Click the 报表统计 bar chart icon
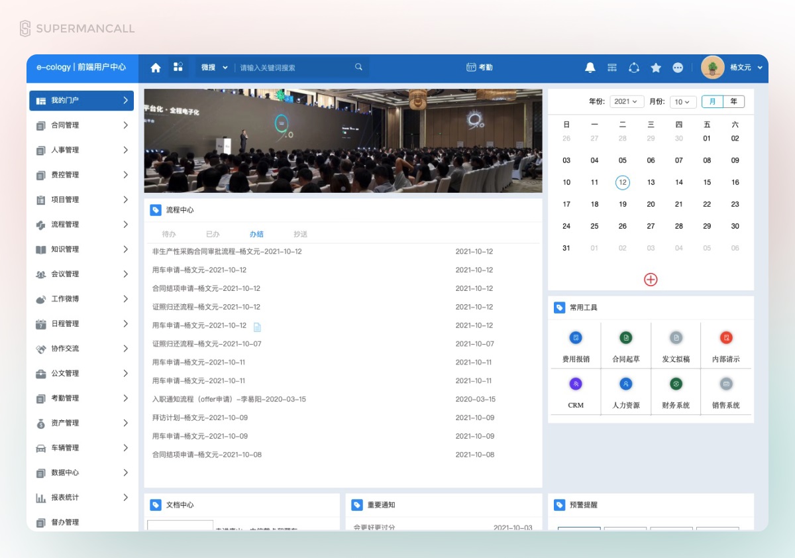Screen dimensions: 795x558 (x=40, y=498)
